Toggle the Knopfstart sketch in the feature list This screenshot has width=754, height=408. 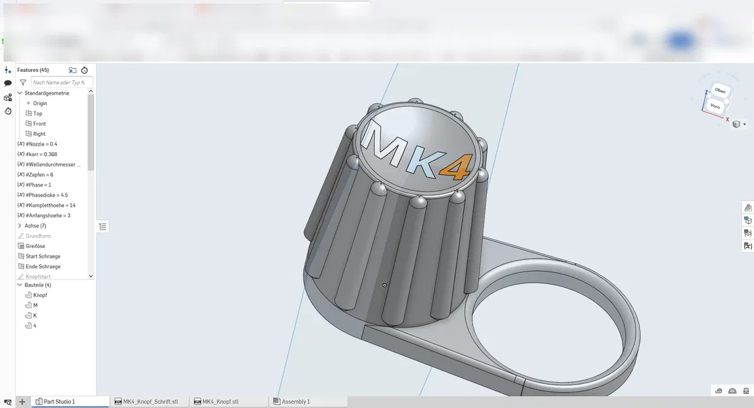point(38,276)
